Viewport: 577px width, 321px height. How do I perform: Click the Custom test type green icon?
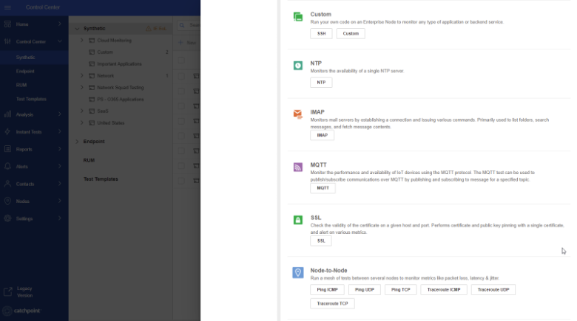tap(298, 16)
